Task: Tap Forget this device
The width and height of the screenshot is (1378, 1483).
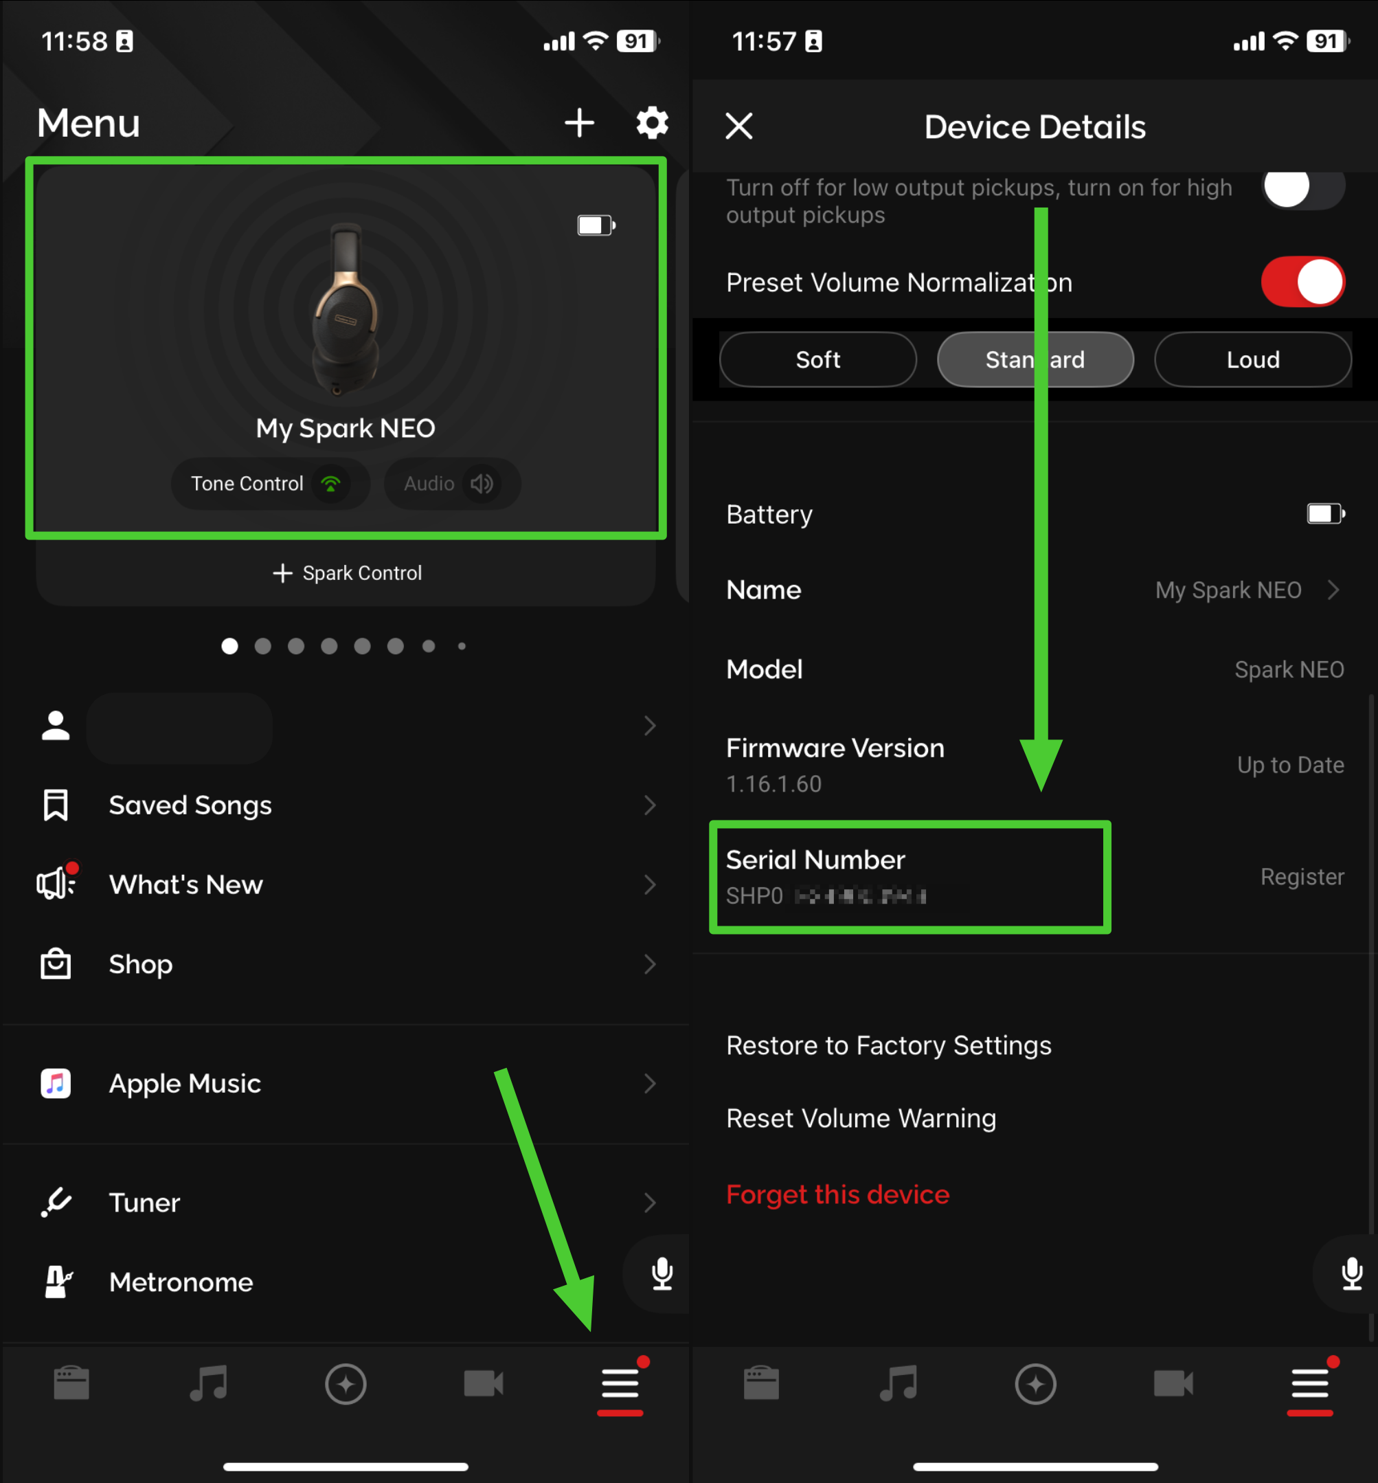Action: pyautogui.click(x=838, y=1194)
